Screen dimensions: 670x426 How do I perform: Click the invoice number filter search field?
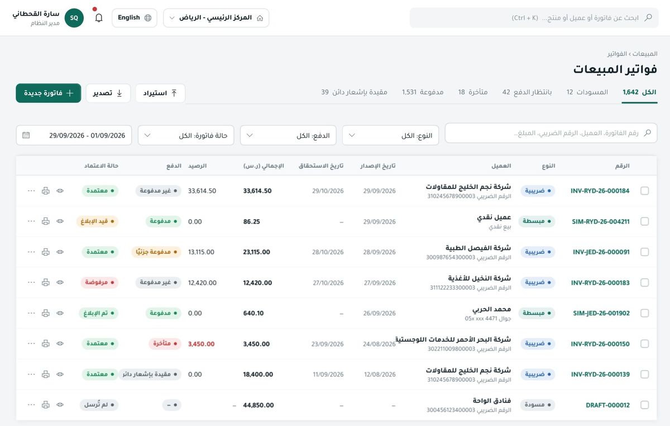551,133
